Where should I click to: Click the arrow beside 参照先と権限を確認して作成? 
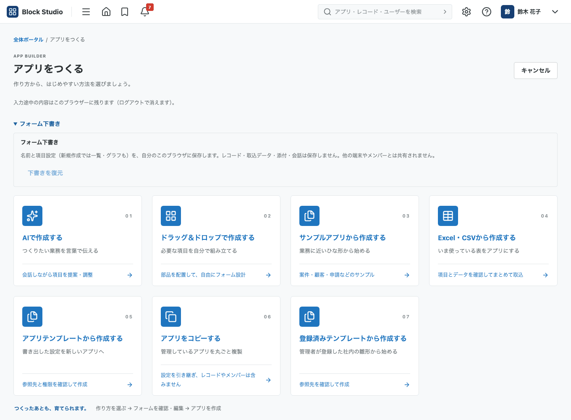tap(130, 385)
